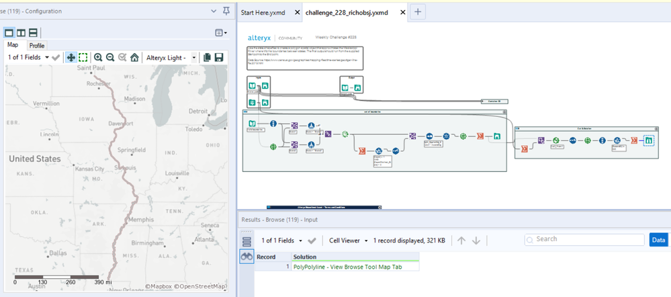
Task: Select the first Input Data tool in Input container
Action: (253, 86)
